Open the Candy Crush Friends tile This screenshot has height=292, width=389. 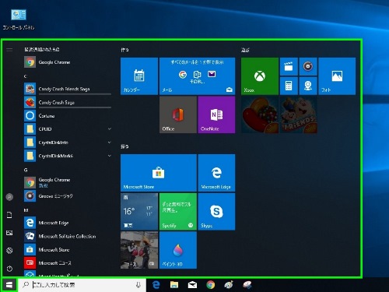click(298, 114)
